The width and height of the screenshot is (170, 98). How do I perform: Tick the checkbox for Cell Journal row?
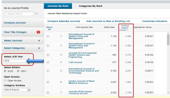[48, 62]
